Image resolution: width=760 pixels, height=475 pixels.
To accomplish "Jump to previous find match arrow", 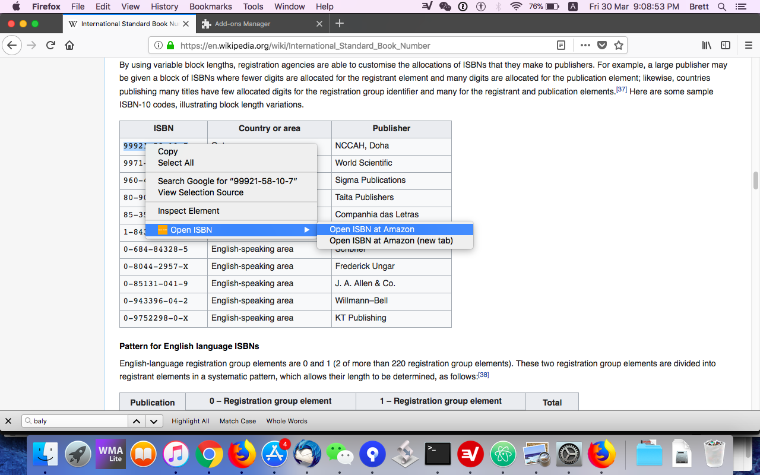I will pyautogui.click(x=137, y=421).
